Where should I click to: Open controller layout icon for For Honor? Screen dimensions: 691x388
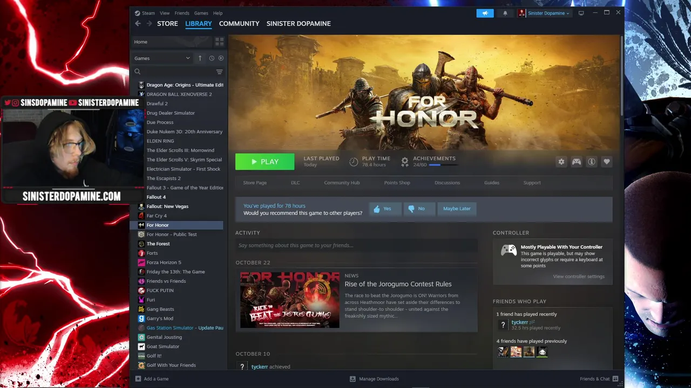(577, 162)
